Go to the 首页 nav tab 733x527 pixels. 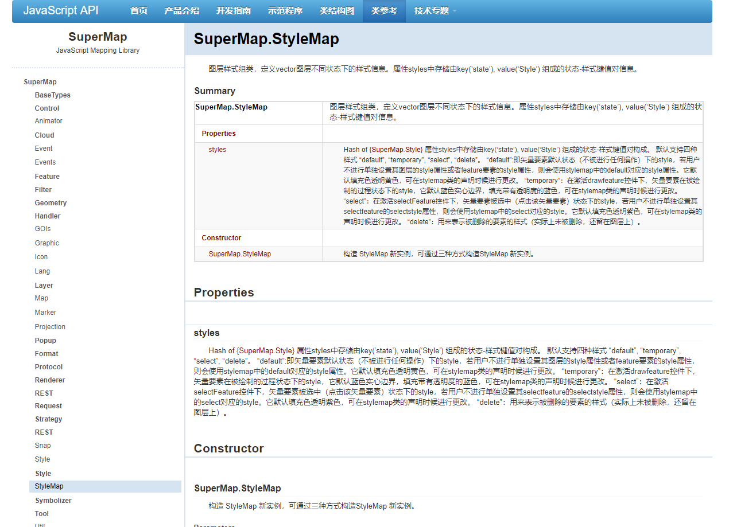click(x=139, y=11)
